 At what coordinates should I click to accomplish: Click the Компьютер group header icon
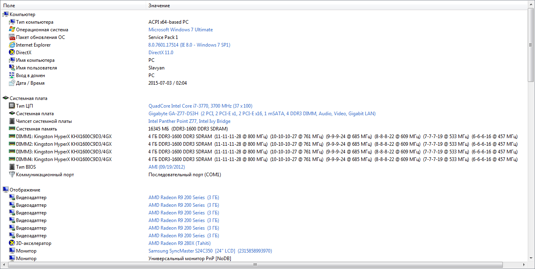click(6, 14)
